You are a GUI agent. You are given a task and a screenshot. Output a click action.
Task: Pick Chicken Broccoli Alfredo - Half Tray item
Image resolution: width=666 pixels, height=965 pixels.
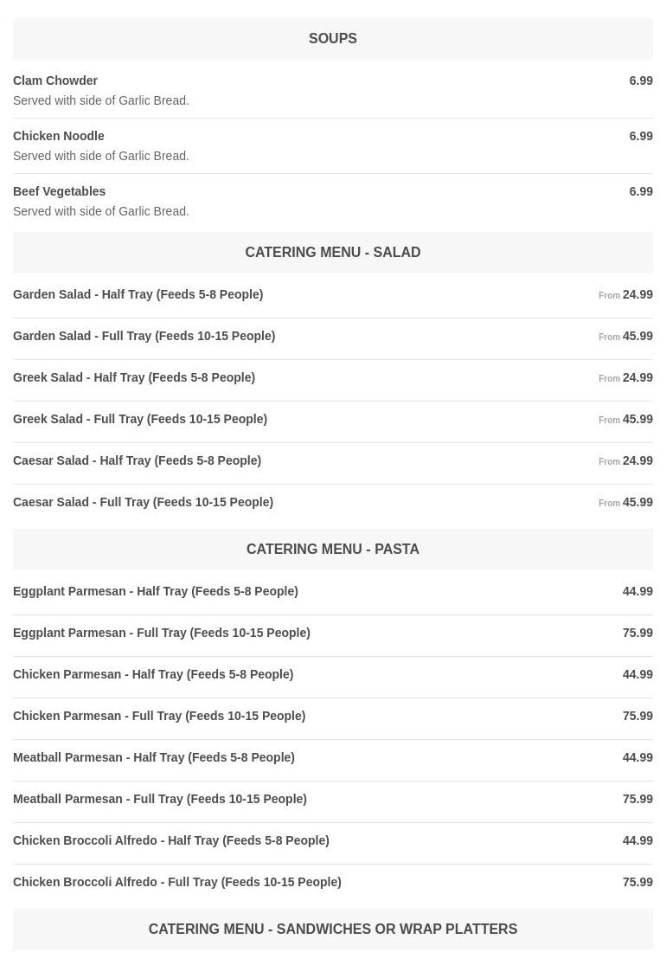click(x=171, y=840)
